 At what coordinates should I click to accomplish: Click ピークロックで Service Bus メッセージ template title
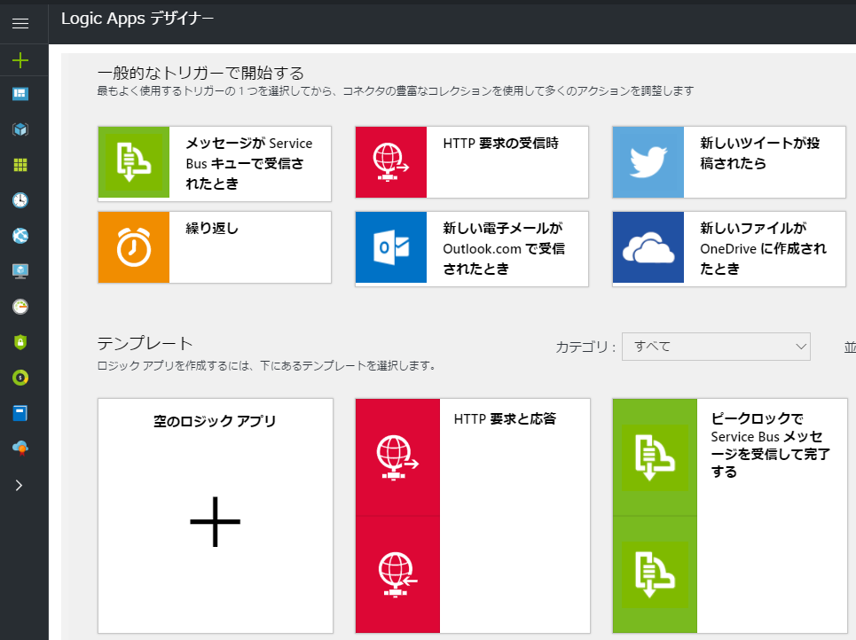pyautogui.click(x=770, y=445)
